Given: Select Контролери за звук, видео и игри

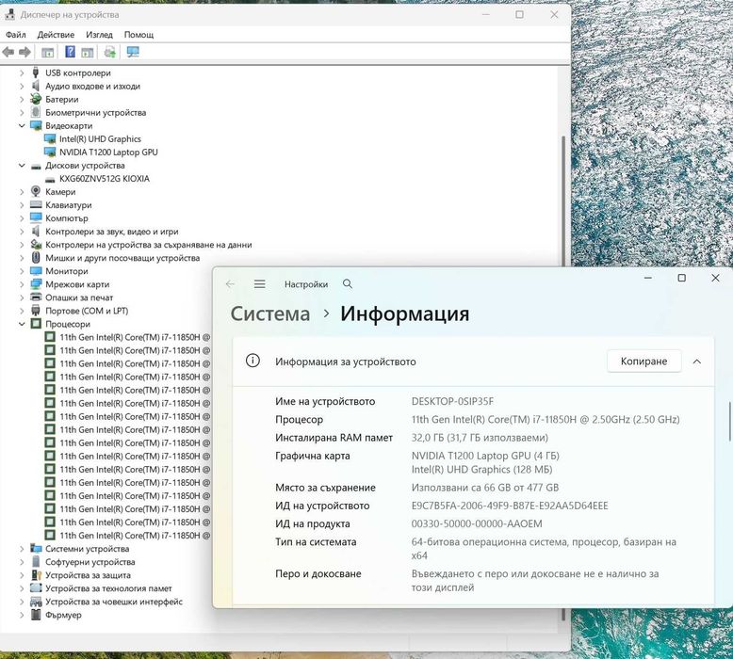Looking at the screenshot, I should click(112, 232).
